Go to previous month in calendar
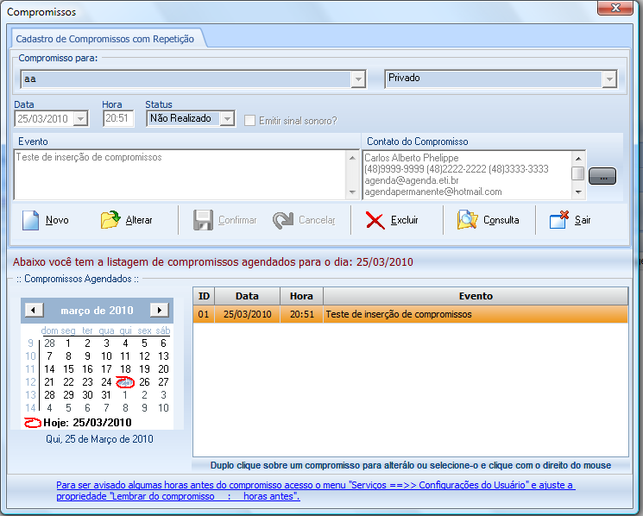Image resolution: width=643 pixels, height=516 pixels. [x=34, y=310]
